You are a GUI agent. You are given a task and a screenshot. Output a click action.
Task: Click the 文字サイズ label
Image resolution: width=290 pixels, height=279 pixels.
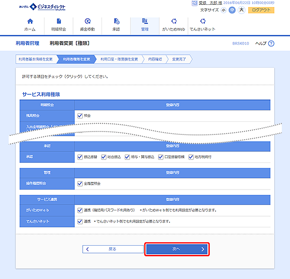209,10
